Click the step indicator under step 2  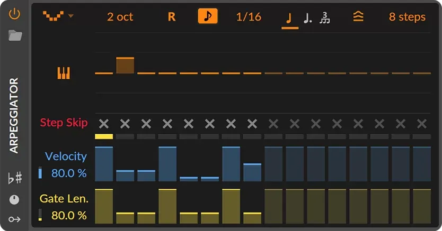(125, 136)
